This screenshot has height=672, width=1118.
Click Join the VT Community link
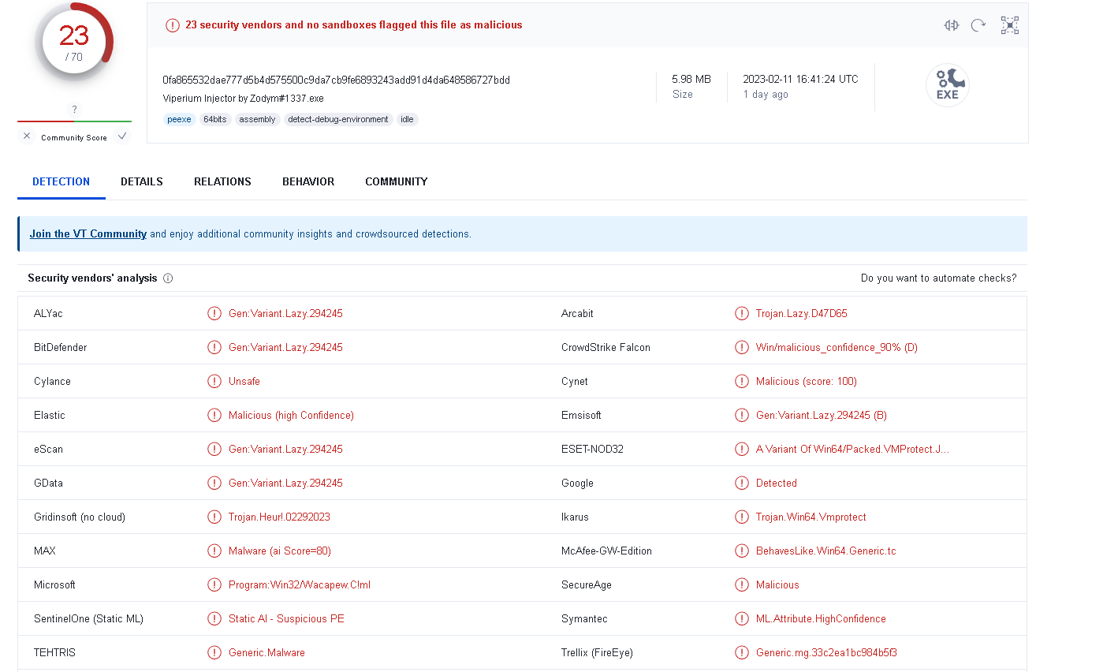coord(88,233)
